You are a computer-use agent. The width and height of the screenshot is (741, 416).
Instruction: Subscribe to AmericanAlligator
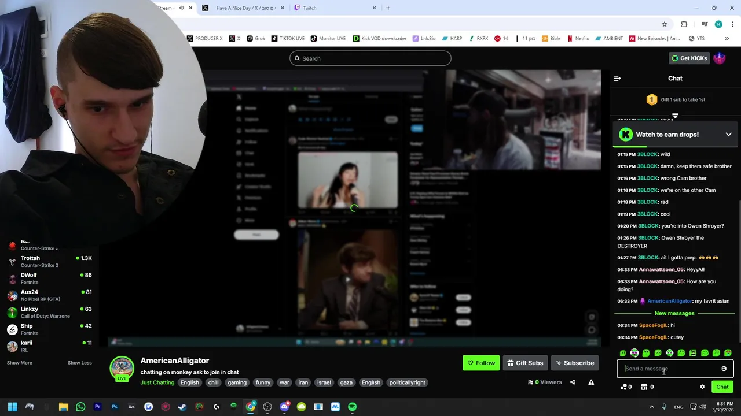(x=575, y=363)
